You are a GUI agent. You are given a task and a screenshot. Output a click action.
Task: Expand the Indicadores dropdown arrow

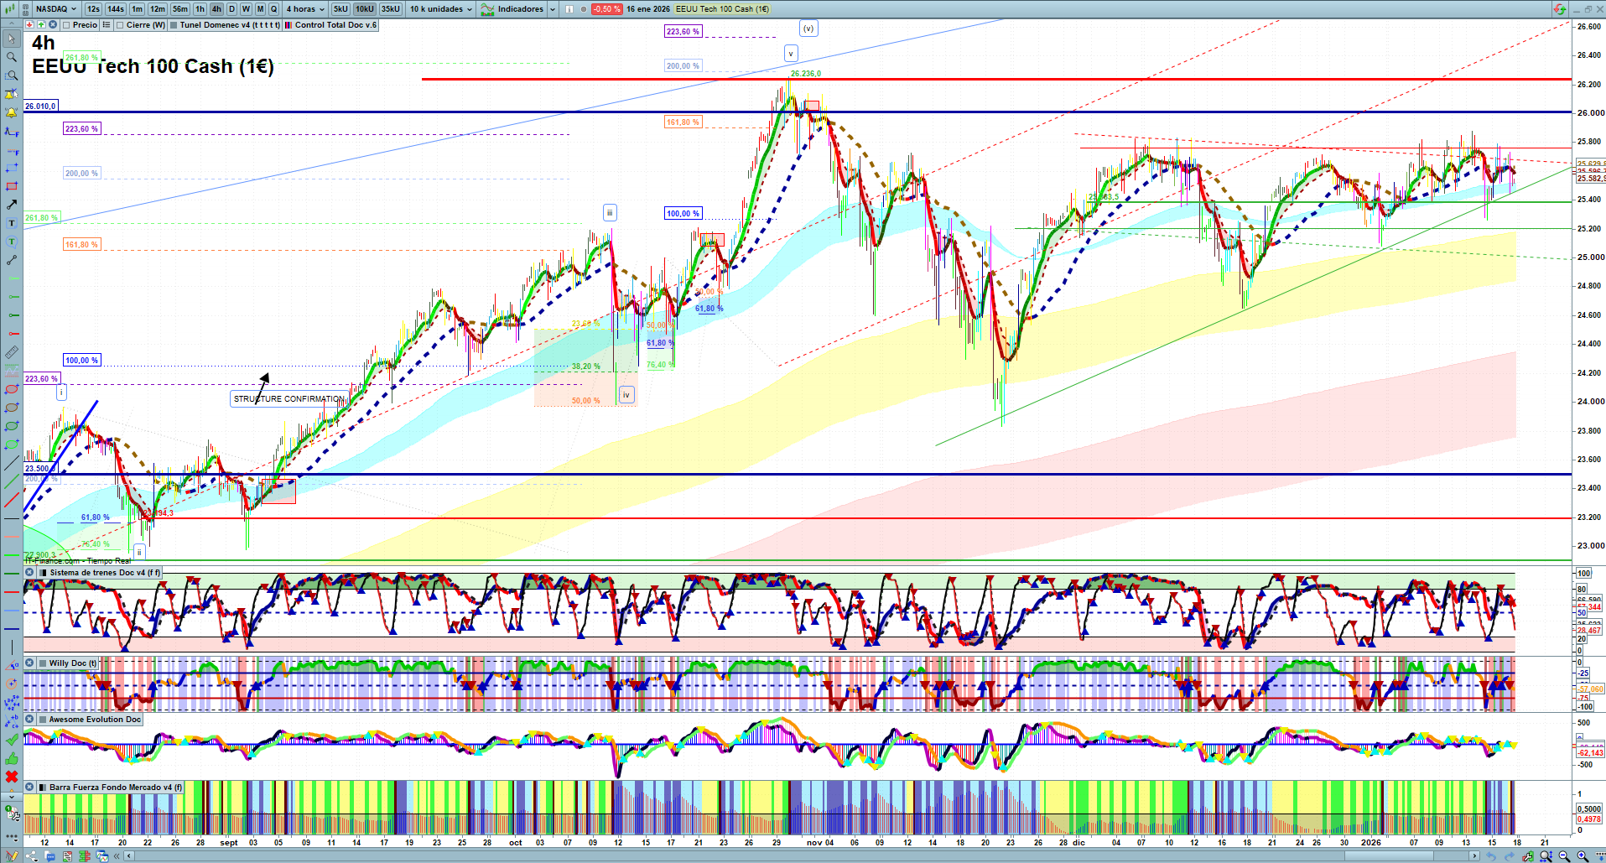[552, 9]
